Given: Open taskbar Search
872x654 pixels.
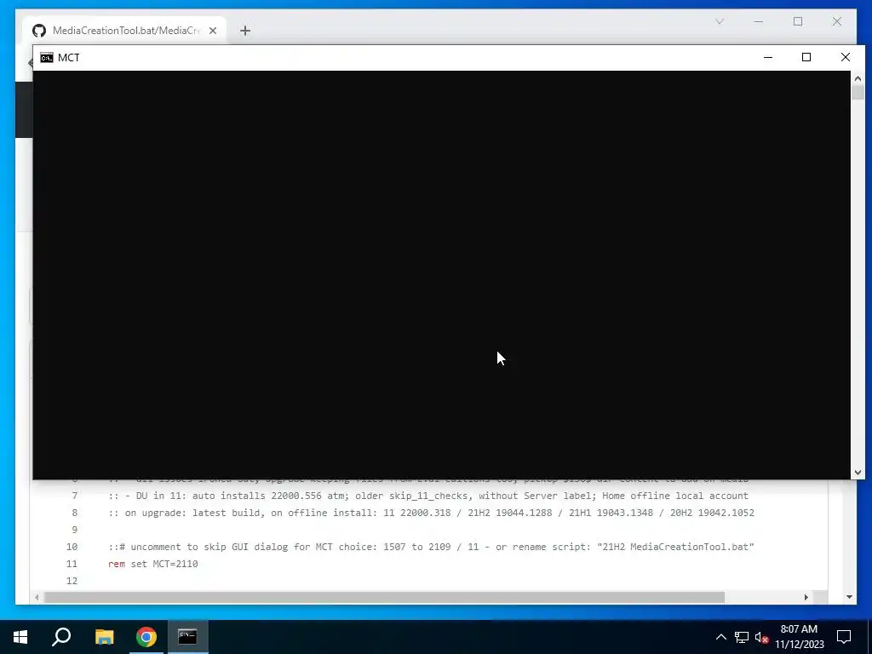Looking at the screenshot, I should (x=61, y=637).
